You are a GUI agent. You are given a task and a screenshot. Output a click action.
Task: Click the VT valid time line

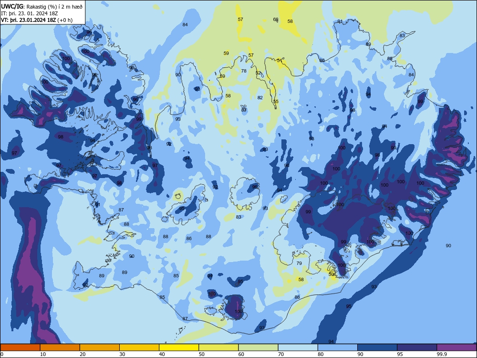(37, 20)
